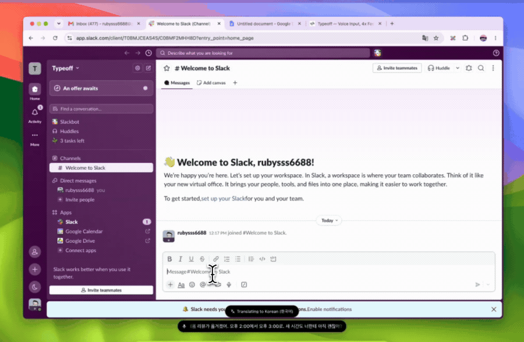Toggle the moon pause-notifications icon

tap(35, 287)
